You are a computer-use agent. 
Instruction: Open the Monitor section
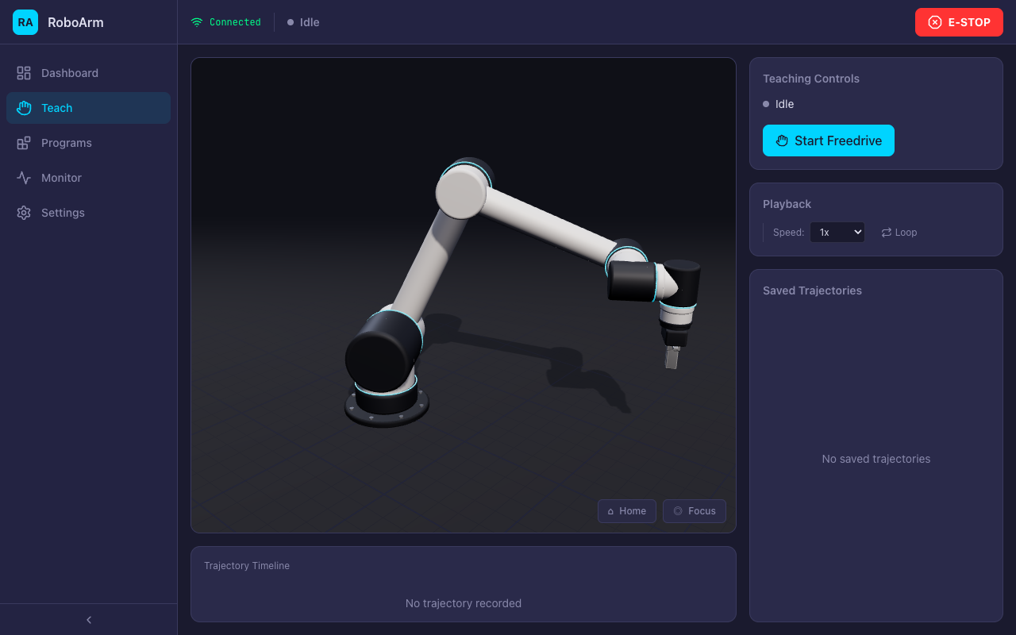(x=88, y=178)
